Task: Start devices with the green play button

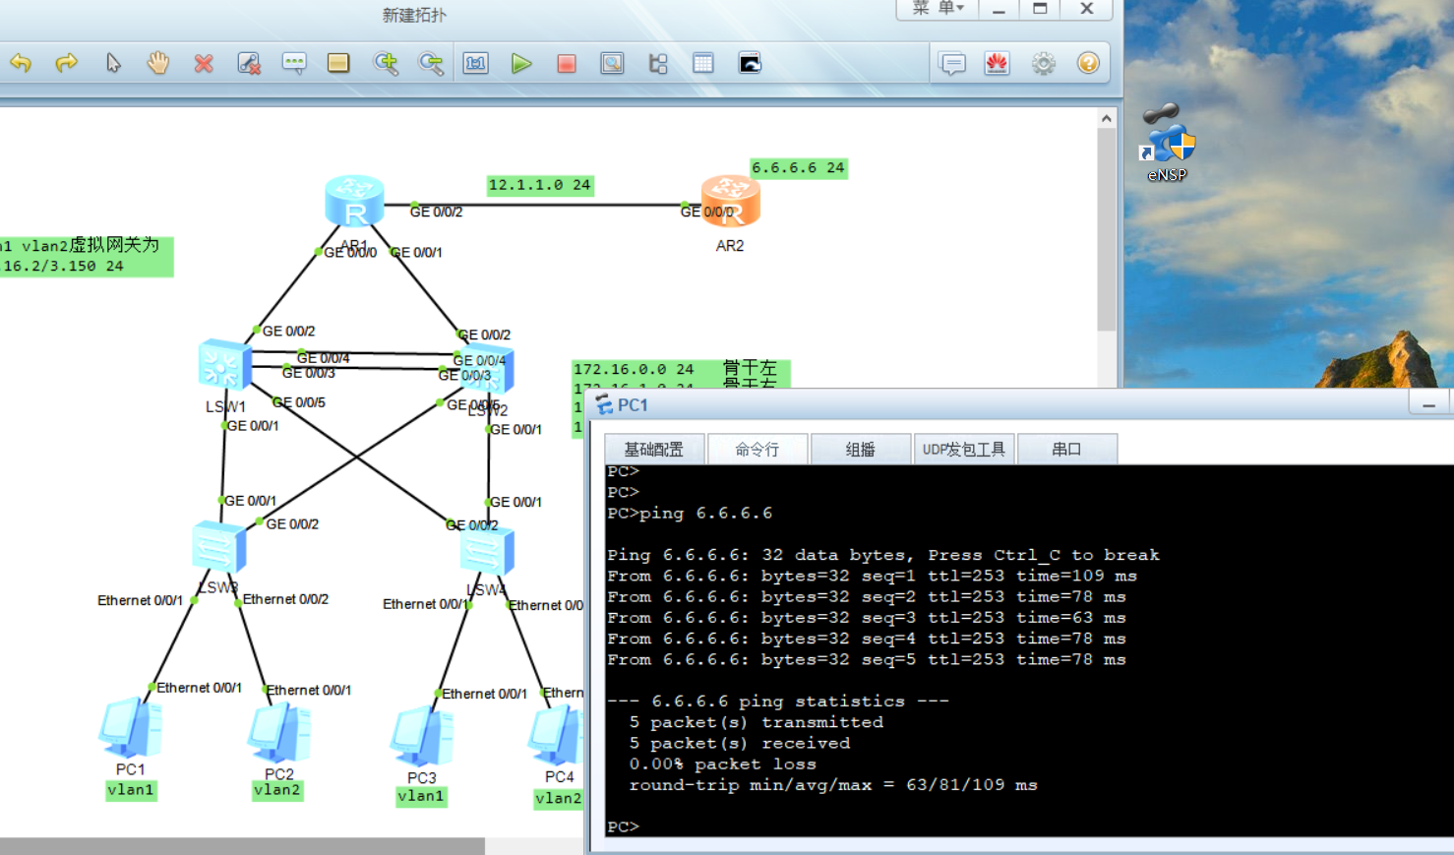Action: pos(521,64)
